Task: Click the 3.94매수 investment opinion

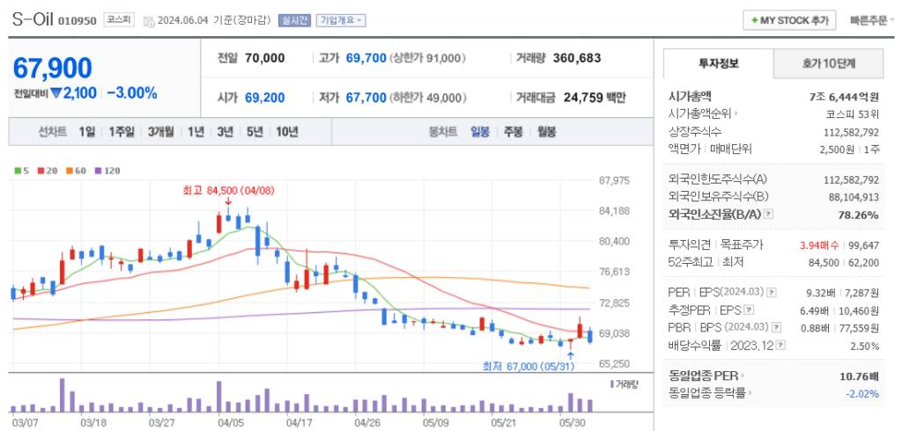Action: [819, 245]
